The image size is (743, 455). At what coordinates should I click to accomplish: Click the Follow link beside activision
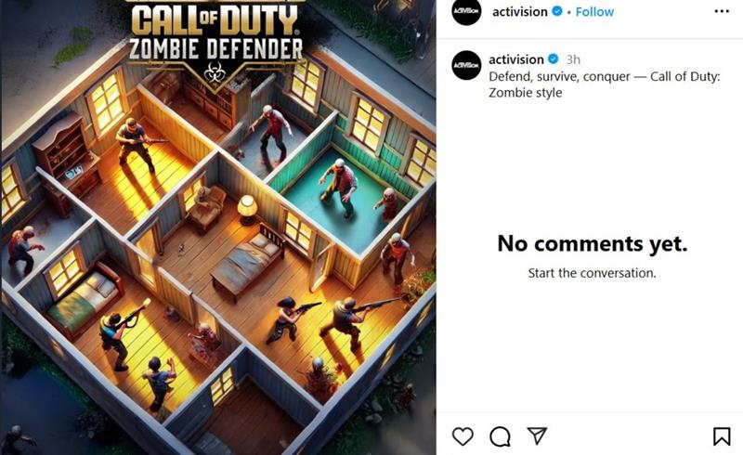point(594,12)
